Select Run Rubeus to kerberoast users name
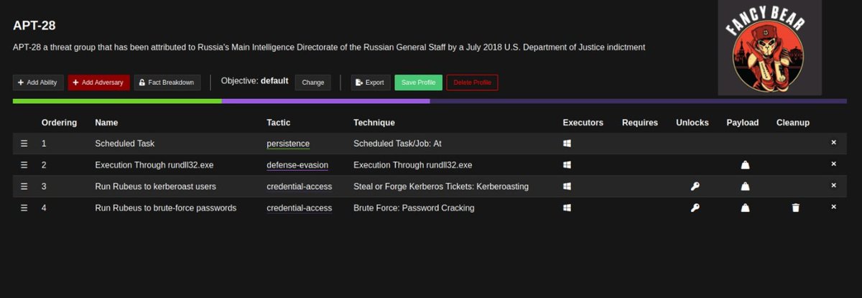 tap(155, 187)
